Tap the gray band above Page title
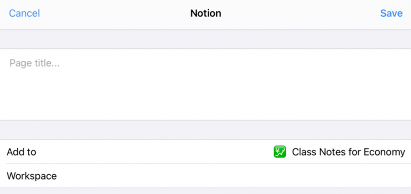The image size is (411, 194). tap(205, 39)
